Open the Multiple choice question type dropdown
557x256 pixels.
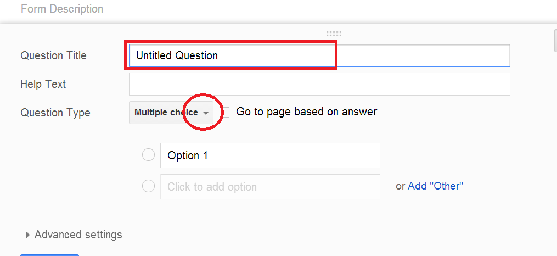167,113
